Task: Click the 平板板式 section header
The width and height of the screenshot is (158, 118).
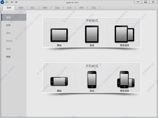Action: tap(92, 20)
